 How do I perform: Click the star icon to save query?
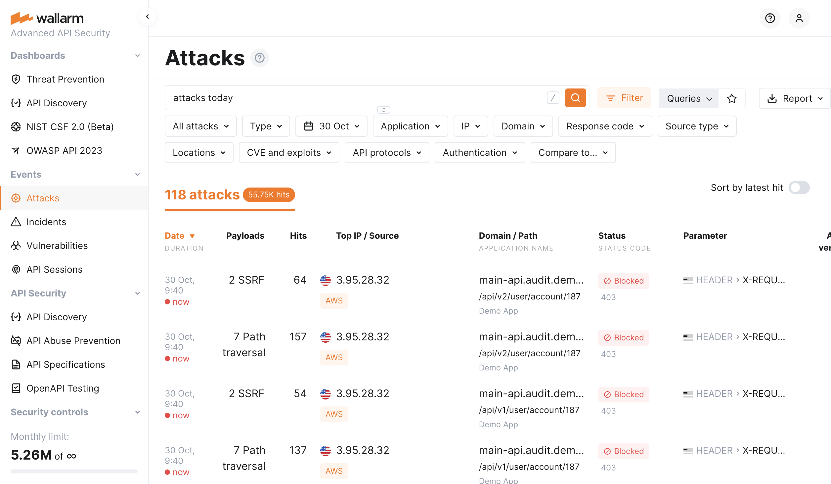pos(732,98)
